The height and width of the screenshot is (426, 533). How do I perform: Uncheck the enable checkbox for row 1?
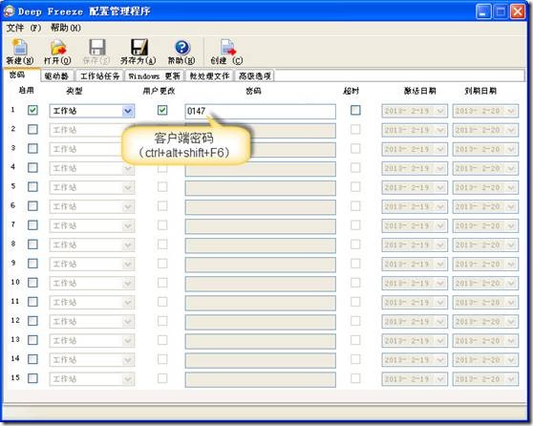(x=32, y=110)
